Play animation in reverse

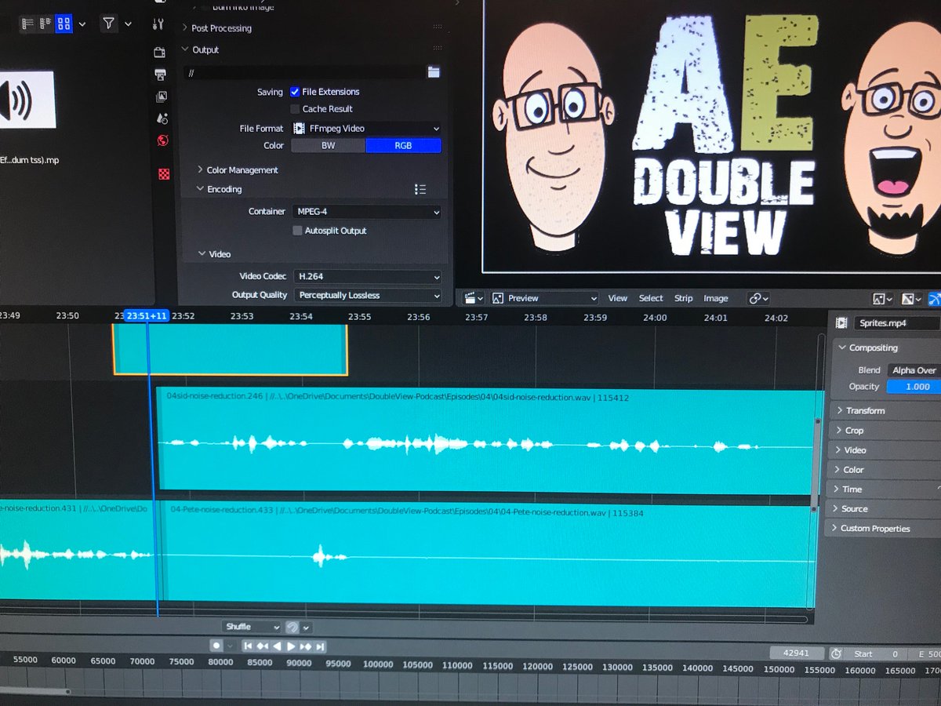(x=276, y=646)
